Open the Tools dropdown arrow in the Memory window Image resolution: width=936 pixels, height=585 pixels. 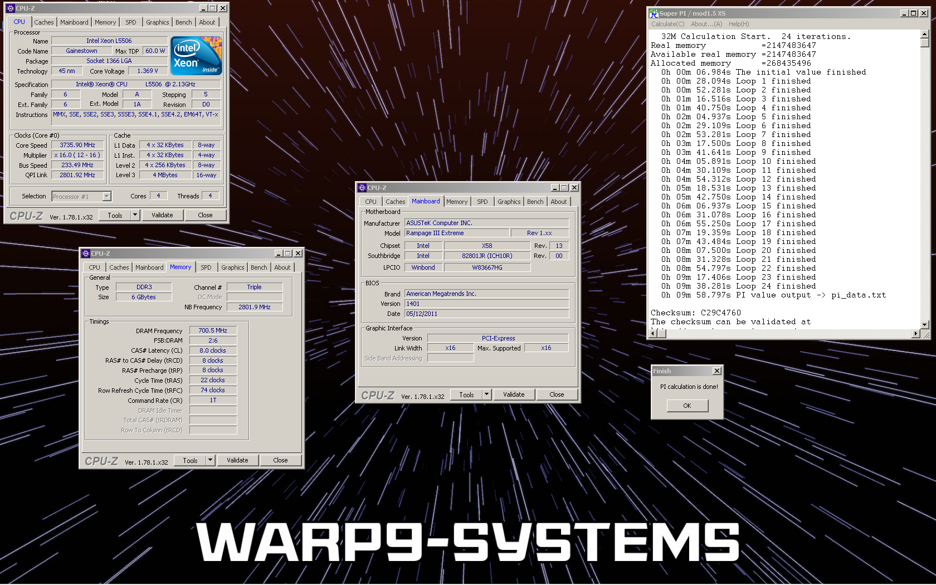[210, 460]
